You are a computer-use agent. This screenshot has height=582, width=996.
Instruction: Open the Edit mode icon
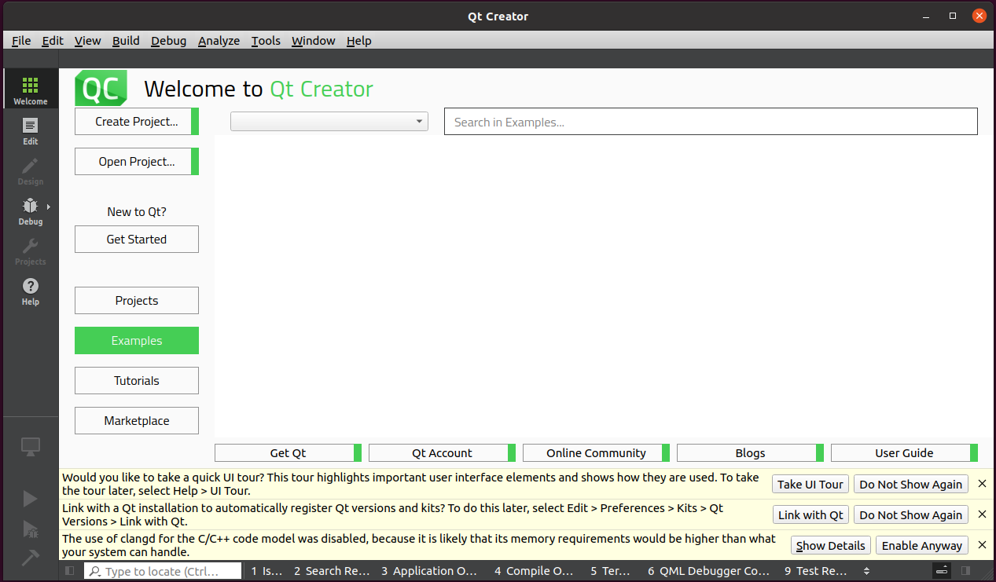point(30,130)
